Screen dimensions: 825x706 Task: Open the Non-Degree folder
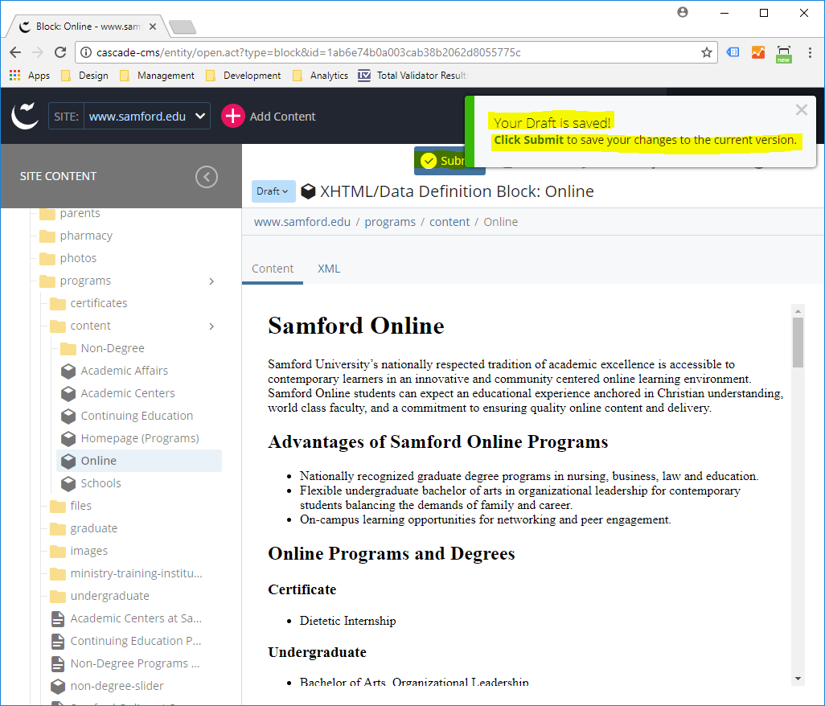(x=102, y=349)
